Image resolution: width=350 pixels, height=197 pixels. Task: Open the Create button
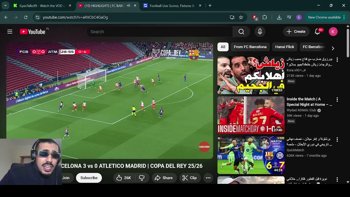tap(296, 32)
